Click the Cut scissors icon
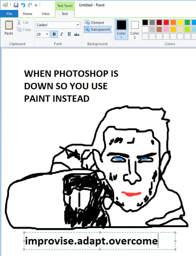Viewport: 196px width, 256px height. point(19,22)
